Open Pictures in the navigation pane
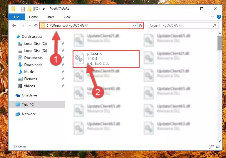 click(31, 79)
